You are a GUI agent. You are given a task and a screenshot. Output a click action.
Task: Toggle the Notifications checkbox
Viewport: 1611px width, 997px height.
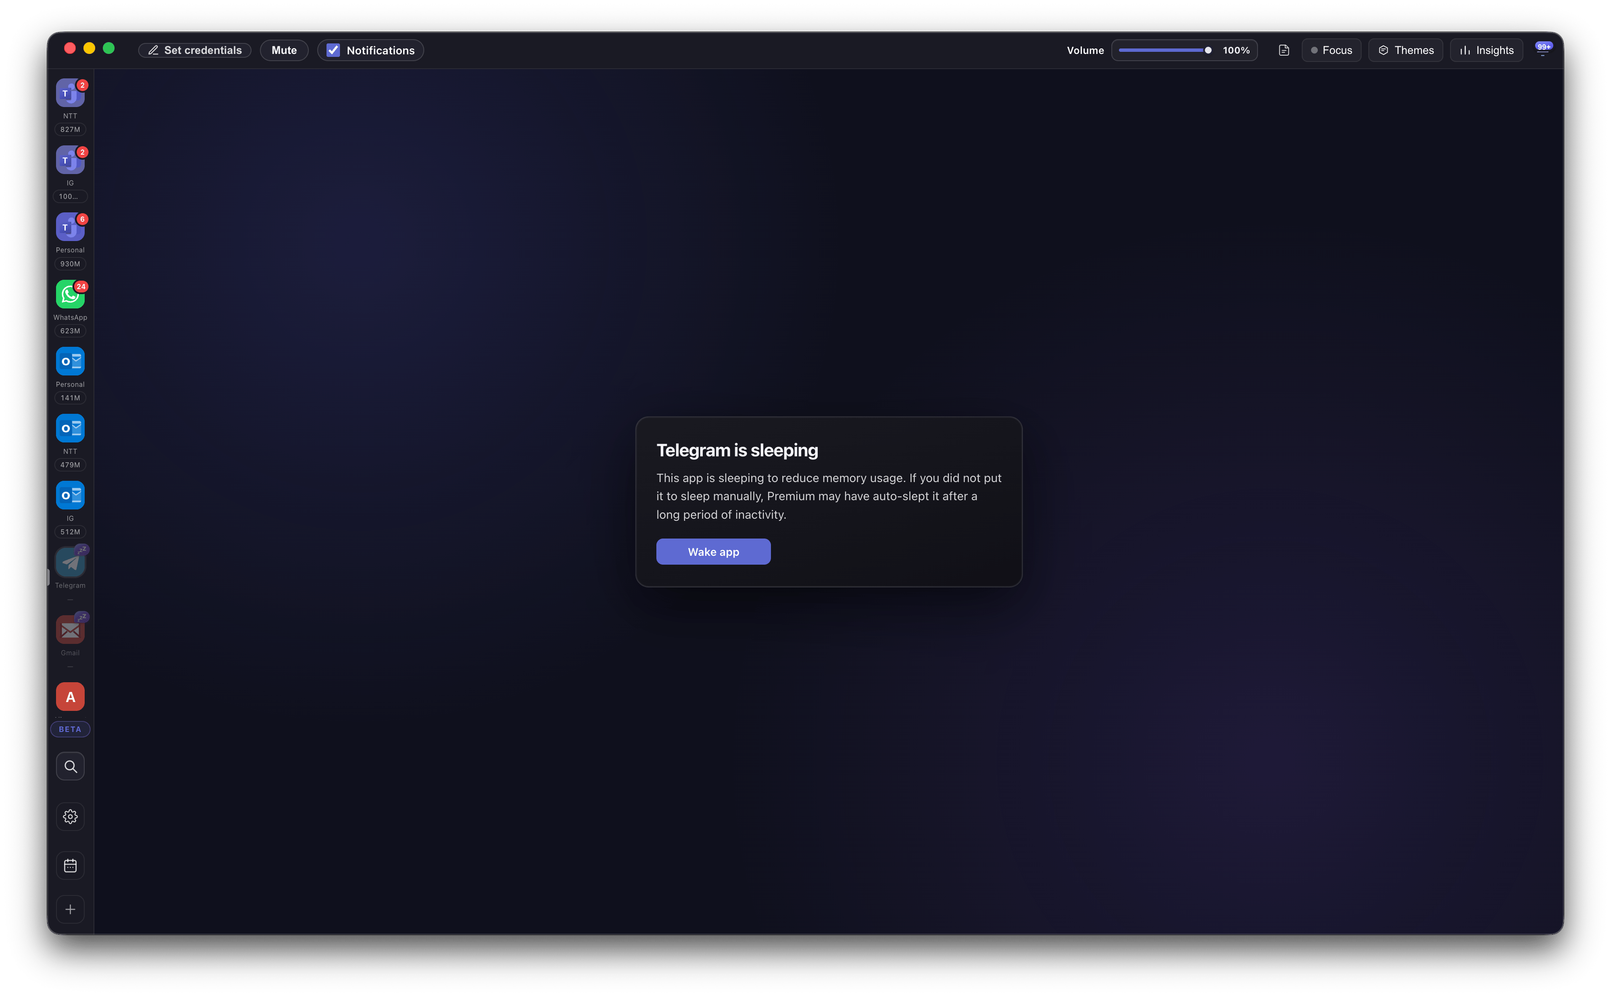coord(334,50)
